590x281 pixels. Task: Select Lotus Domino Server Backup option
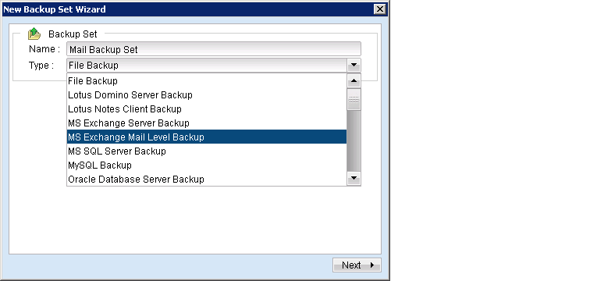coord(207,94)
